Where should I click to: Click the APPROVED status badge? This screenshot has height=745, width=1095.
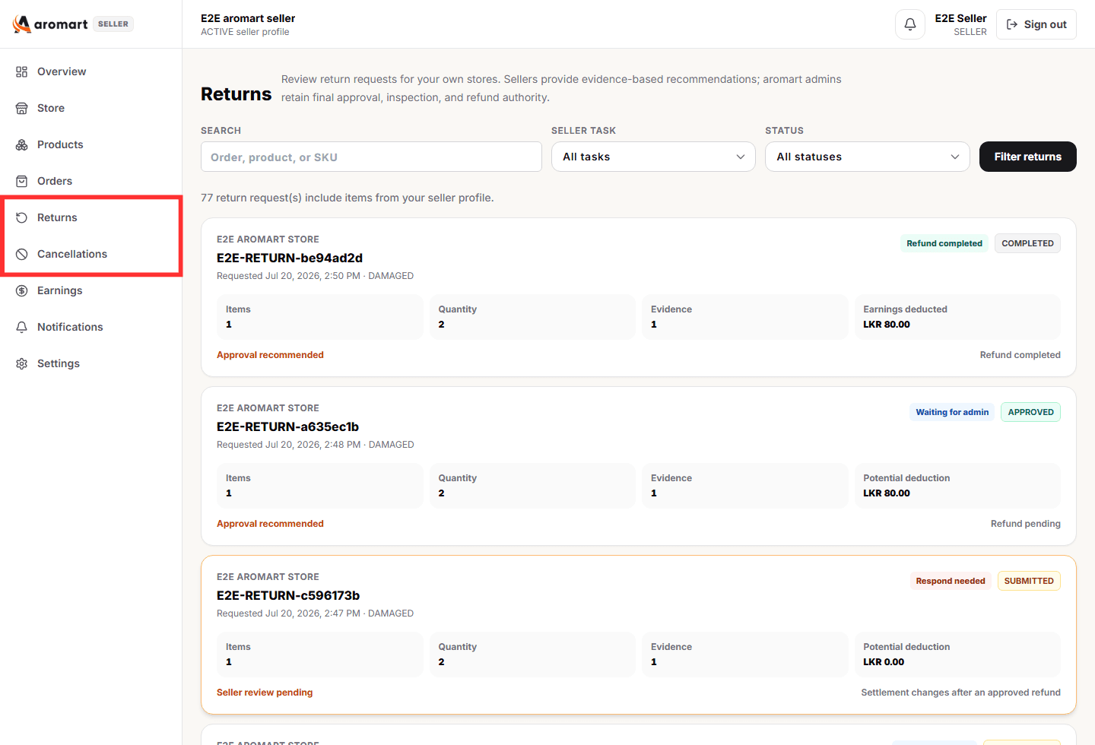coord(1030,412)
